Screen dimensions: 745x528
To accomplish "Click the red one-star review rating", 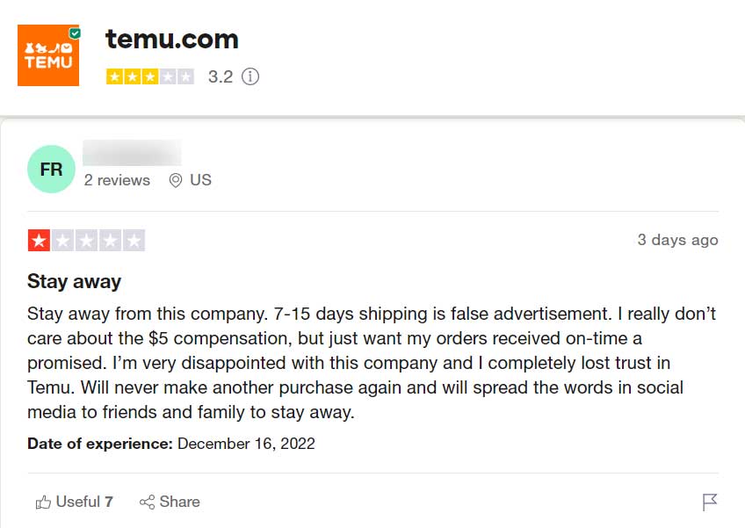I will pyautogui.click(x=86, y=240).
